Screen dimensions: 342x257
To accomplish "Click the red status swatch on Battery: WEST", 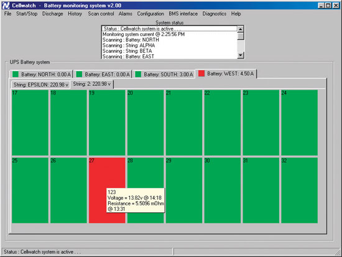I will (x=201, y=73).
